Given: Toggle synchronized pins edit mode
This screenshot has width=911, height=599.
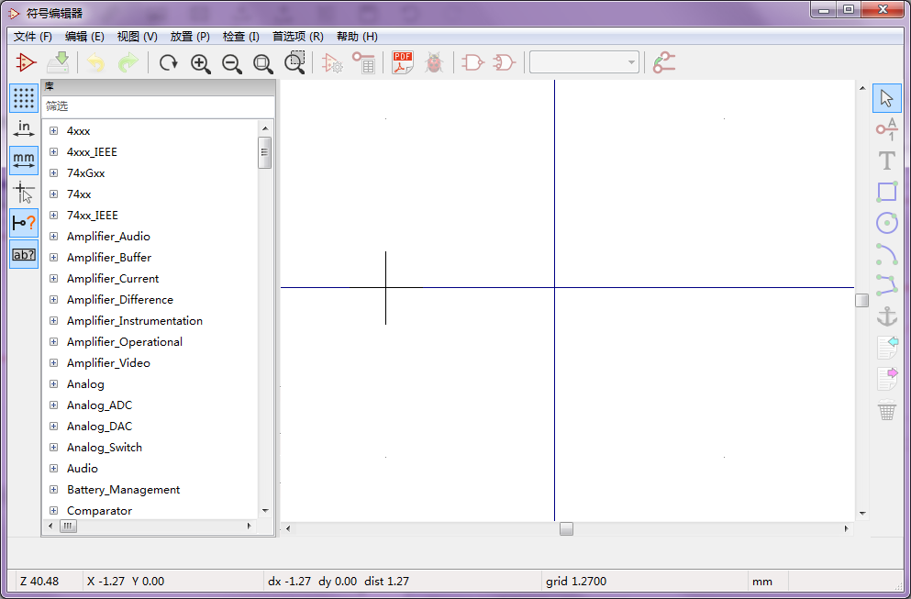Looking at the screenshot, I should tap(664, 62).
